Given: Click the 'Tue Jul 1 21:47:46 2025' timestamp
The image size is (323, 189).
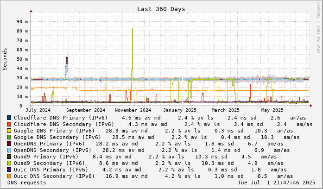Looking at the screenshot, I should pyautogui.click(x=277, y=183).
